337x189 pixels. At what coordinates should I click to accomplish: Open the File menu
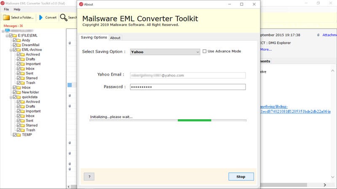6,9
